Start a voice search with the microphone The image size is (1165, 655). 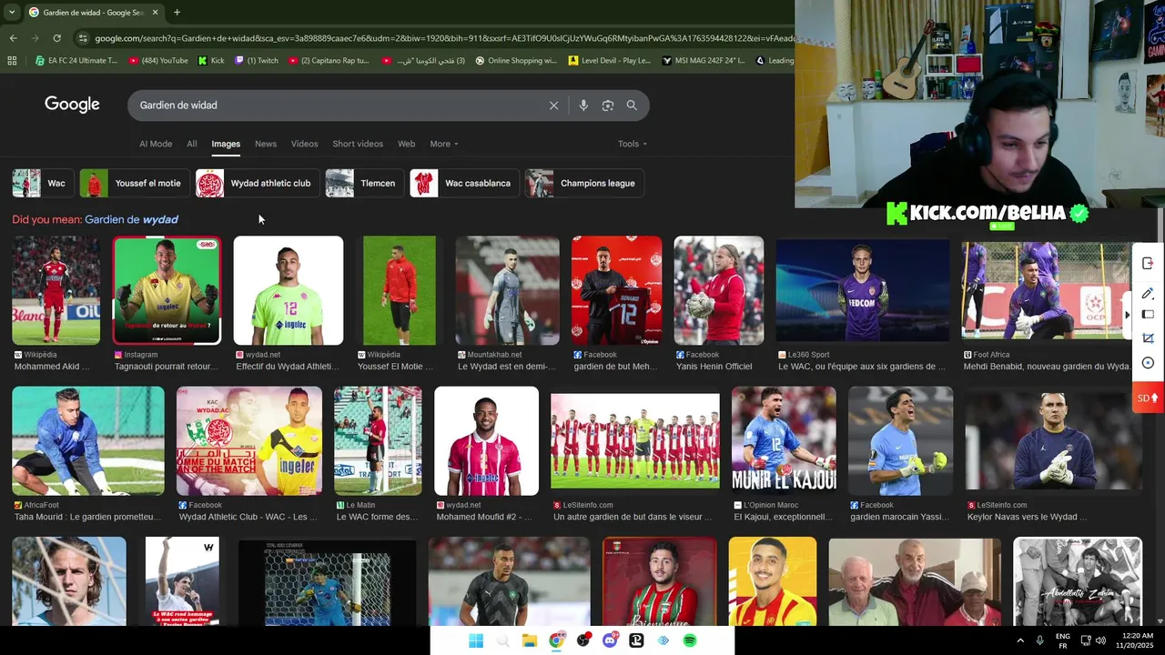coord(583,106)
